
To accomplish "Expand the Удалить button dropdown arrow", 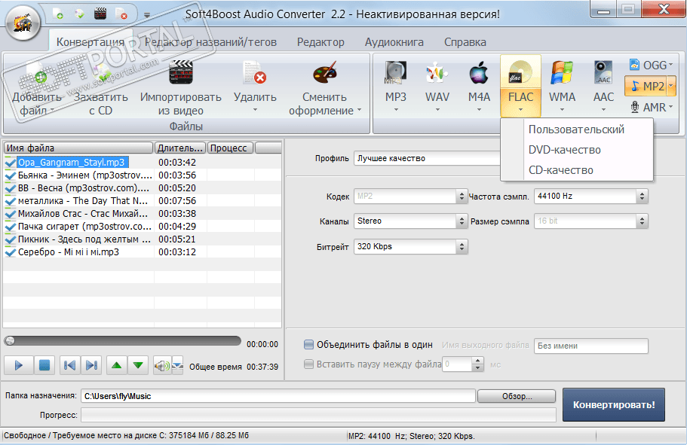I will (x=255, y=110).
